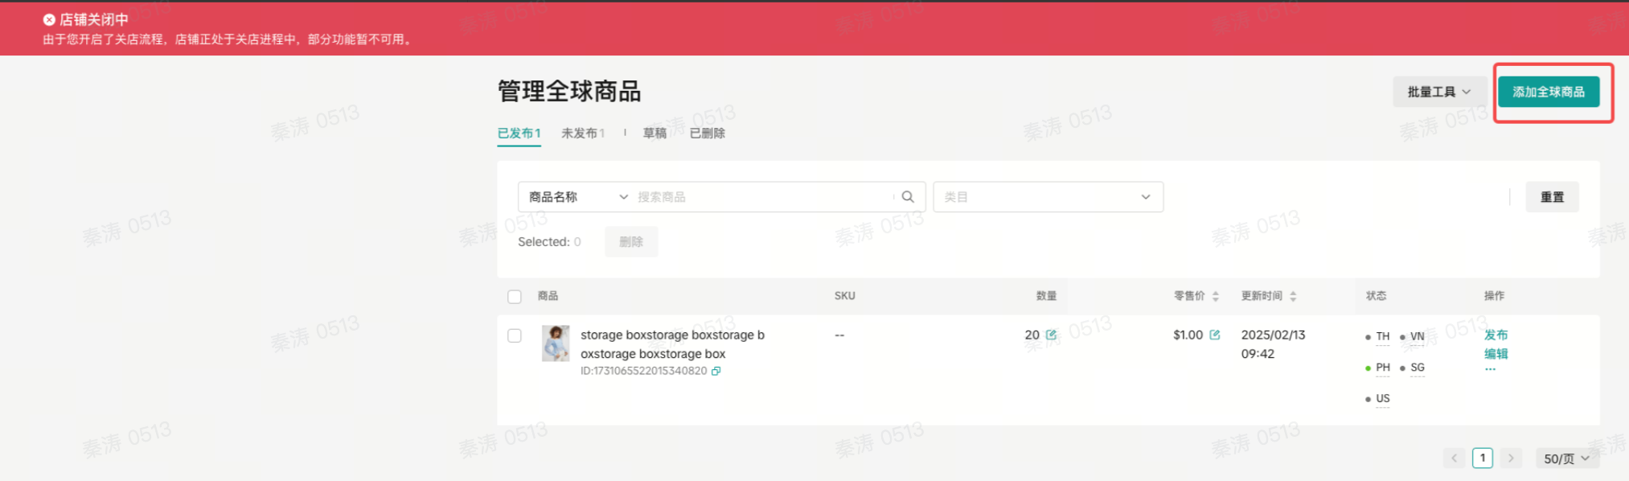Click the 重置 reset button

click(x=1552, y=197)
